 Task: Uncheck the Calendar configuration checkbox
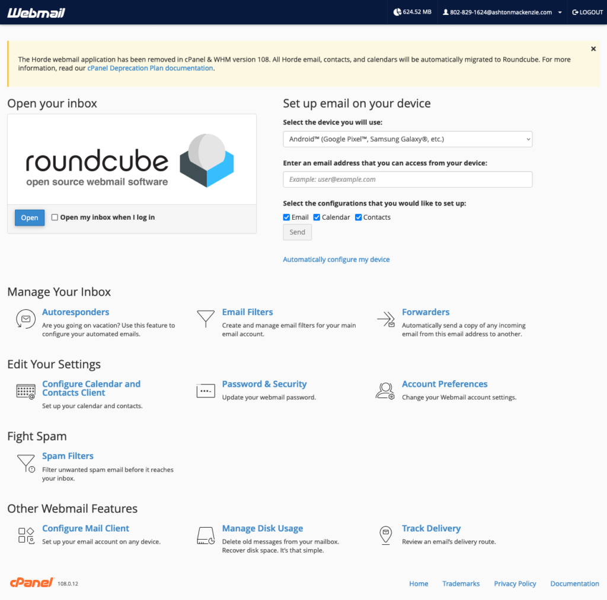pos(317,217)
